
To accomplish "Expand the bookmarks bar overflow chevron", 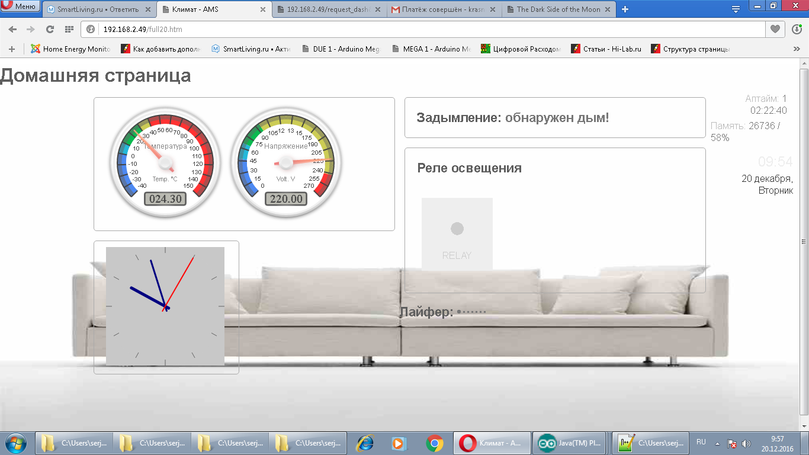I will pos(797,49).
